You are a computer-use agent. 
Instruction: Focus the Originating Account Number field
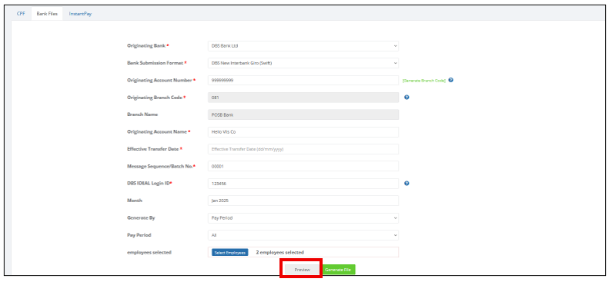pos(303,80)
